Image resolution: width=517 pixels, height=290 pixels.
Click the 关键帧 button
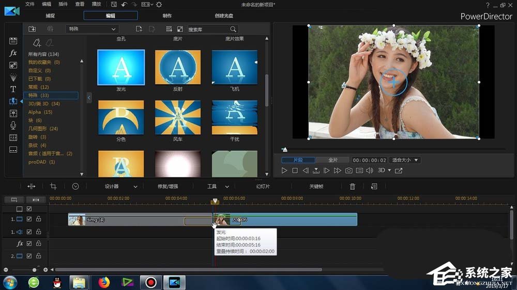(x=316, y=186)
